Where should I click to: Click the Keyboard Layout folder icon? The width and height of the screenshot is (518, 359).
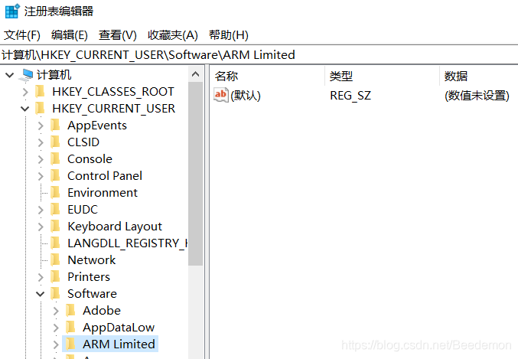(x=56, y=227)
